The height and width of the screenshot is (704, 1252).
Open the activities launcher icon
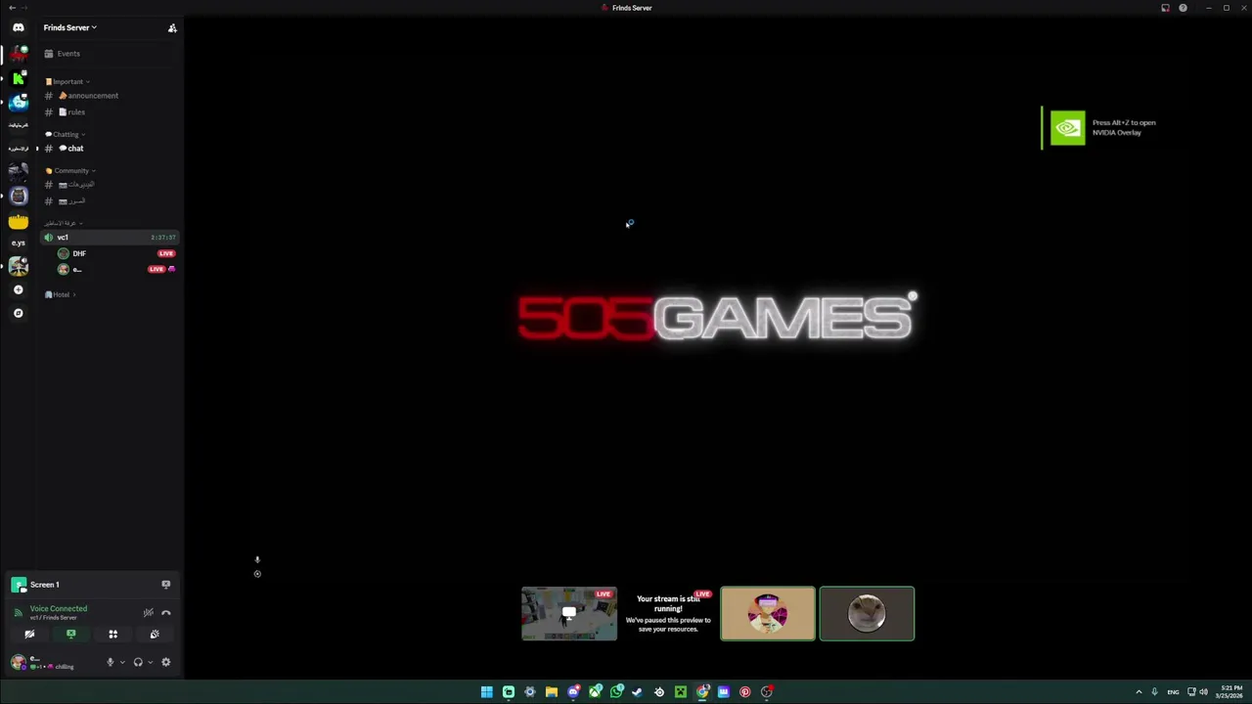(x=112, y=635)
